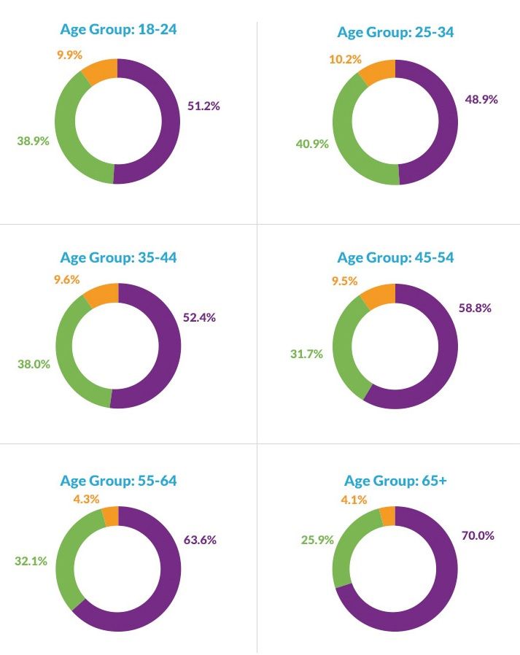
Task: Select the 10.2% orange label
Action: [x=345, y=59]
